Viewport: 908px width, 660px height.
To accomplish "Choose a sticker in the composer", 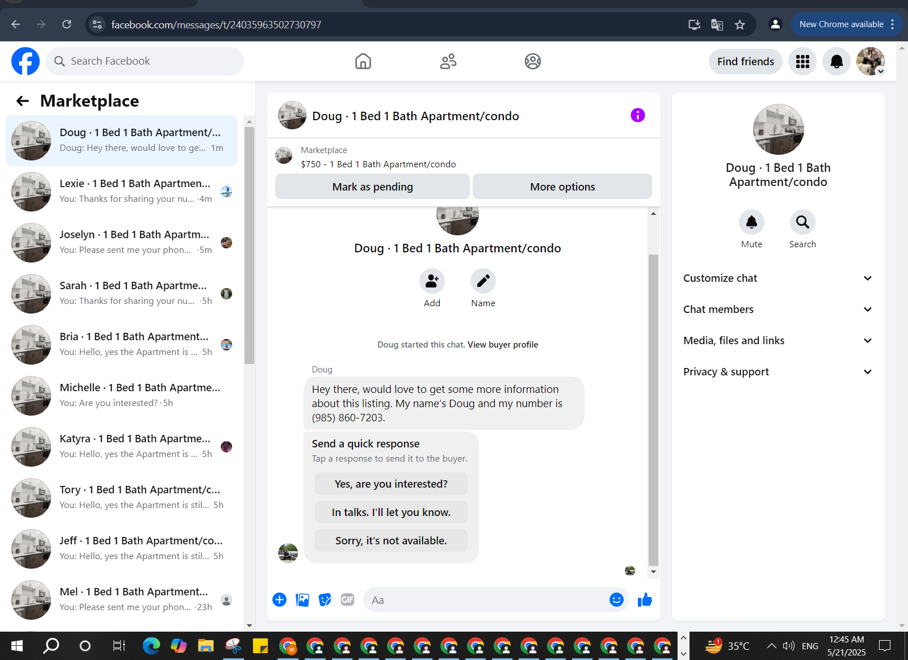I will (325, 600).
